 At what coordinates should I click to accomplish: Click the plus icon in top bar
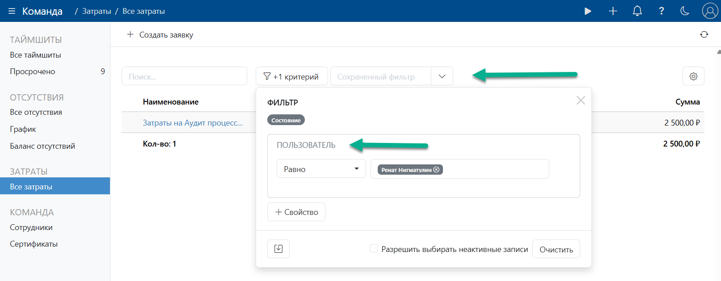613,11
